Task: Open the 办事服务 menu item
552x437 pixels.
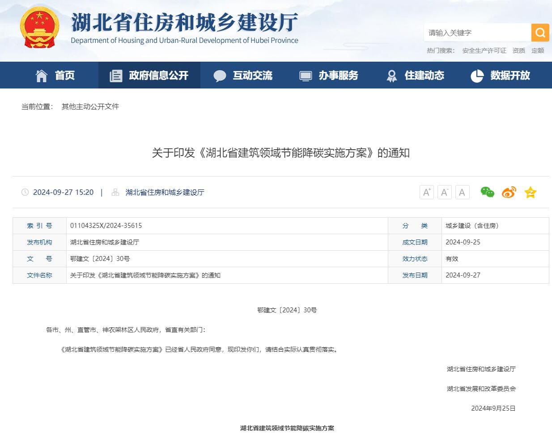Action: pyautogui.click(x=329, y=76)
